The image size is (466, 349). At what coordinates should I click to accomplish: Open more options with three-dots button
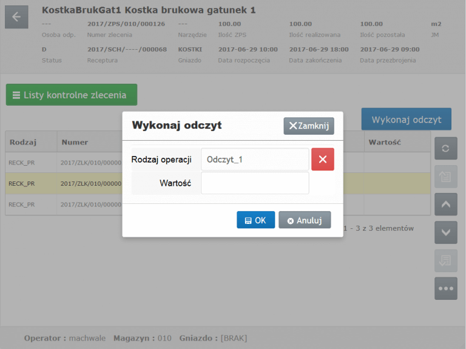(446, 288)
